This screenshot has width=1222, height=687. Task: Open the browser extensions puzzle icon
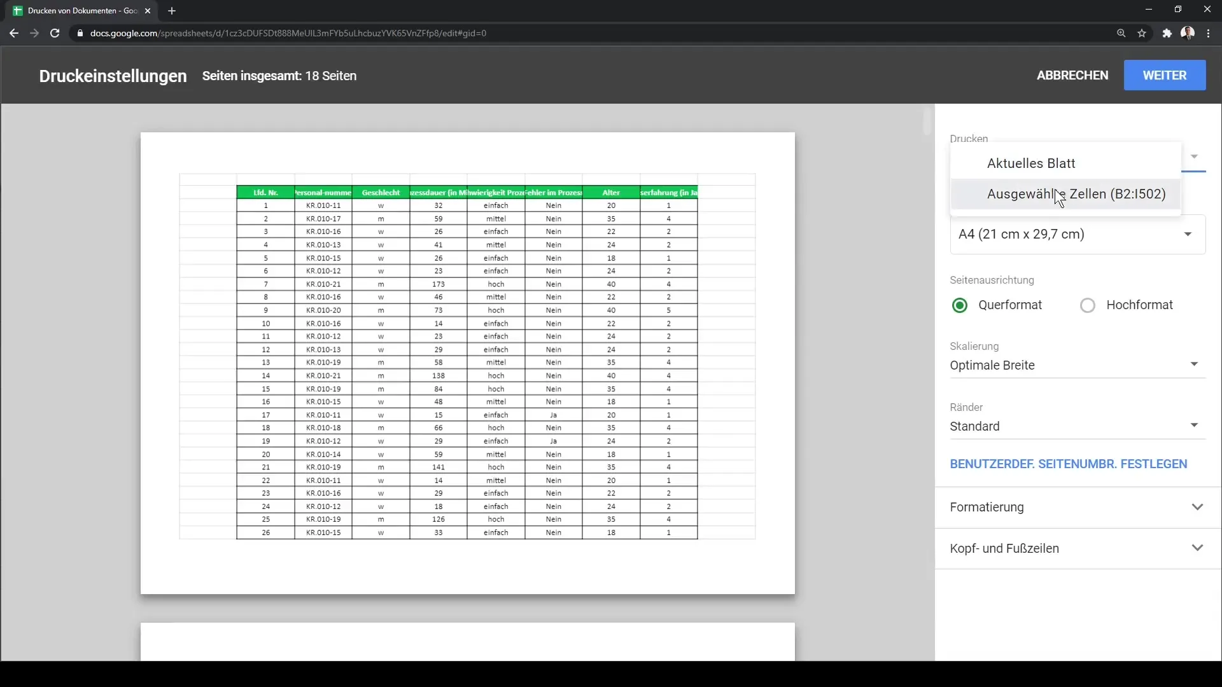point(1167,33)
